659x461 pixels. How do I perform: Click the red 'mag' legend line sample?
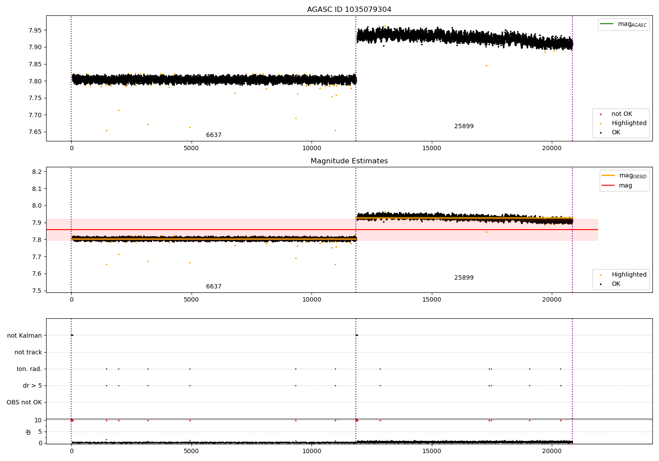point(608,185)
